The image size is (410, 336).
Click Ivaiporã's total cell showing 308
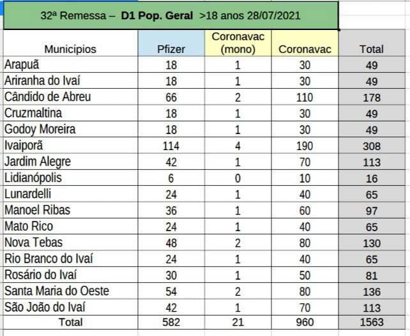click(372, 146)
